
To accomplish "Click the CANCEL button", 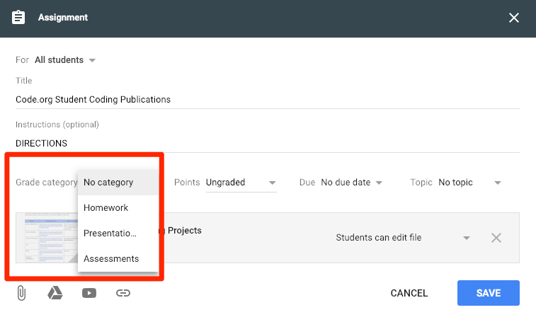I will 409,293.
